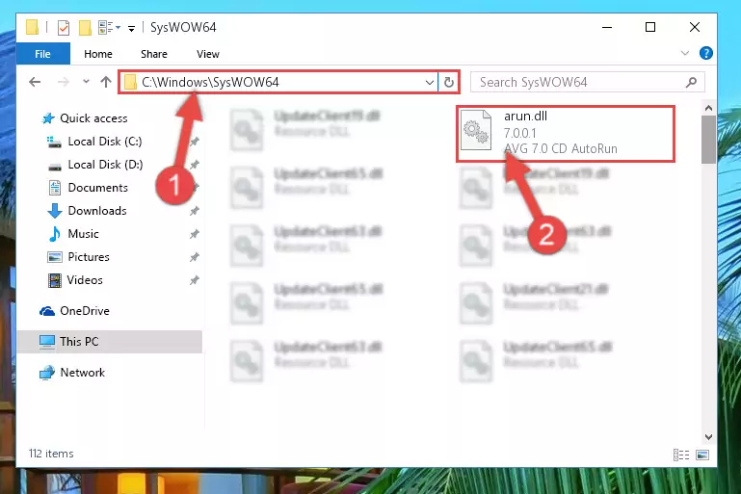Click the 'AVG 7.0 CD AutoRun' description text
The width and height of the screenshot is (741, 494).
tap(561, 148)
